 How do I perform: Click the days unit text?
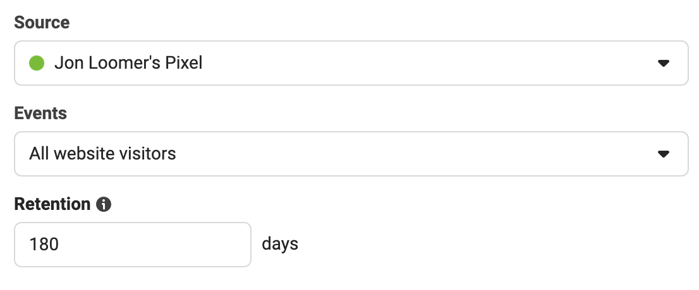[280, 244]
